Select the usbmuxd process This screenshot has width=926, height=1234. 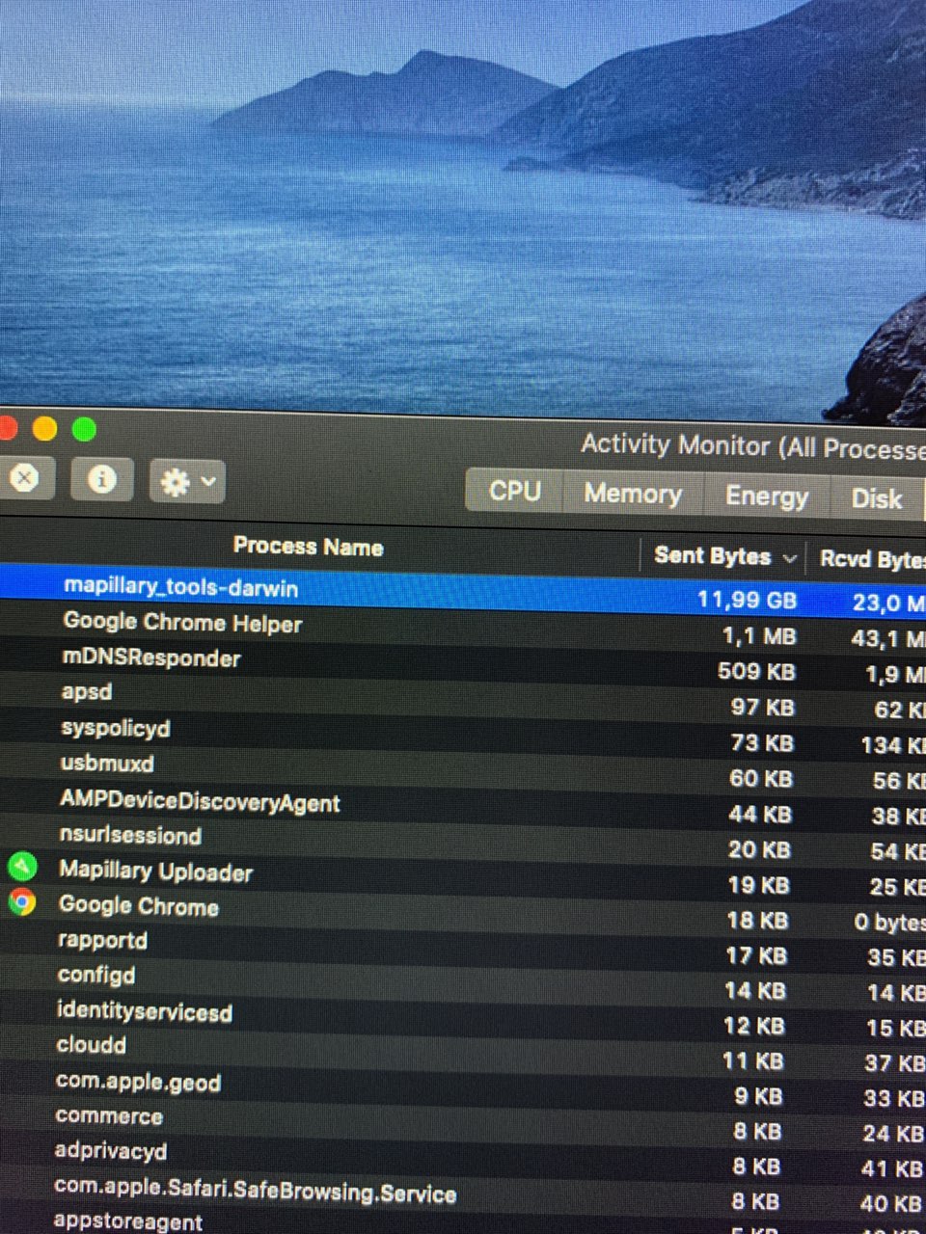pos(107,763)
